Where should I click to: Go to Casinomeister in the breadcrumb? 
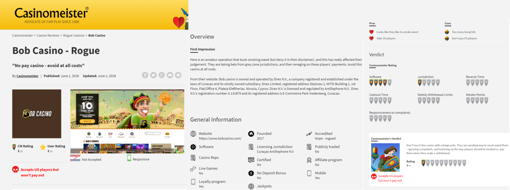click(23, 36)
